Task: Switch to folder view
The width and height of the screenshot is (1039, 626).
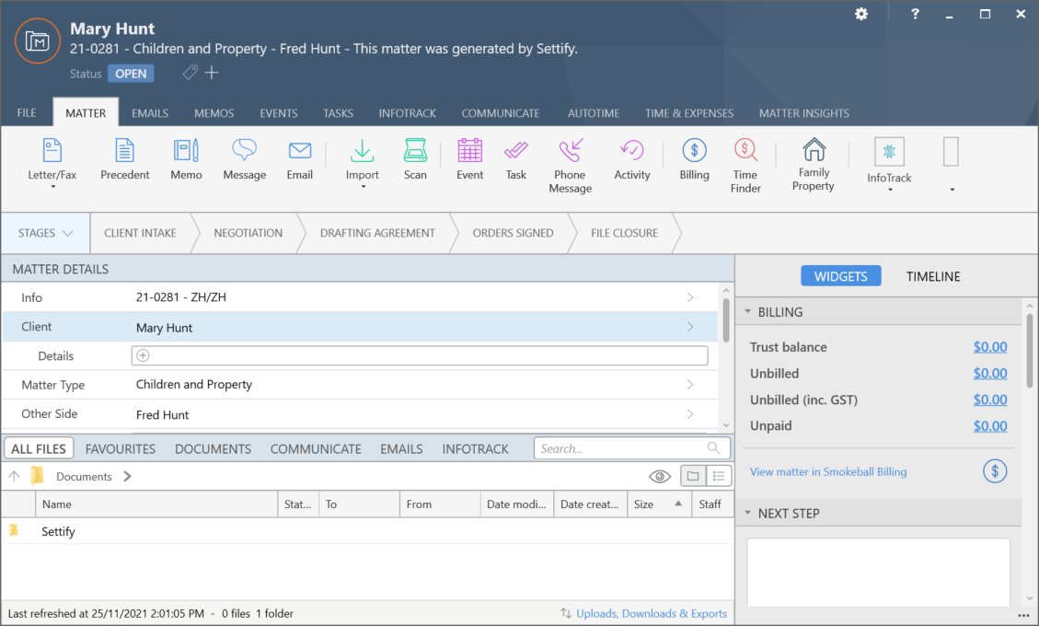Action: pos(693,476)
